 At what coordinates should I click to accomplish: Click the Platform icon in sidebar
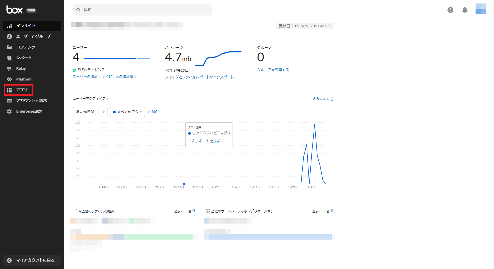[9, 79]
